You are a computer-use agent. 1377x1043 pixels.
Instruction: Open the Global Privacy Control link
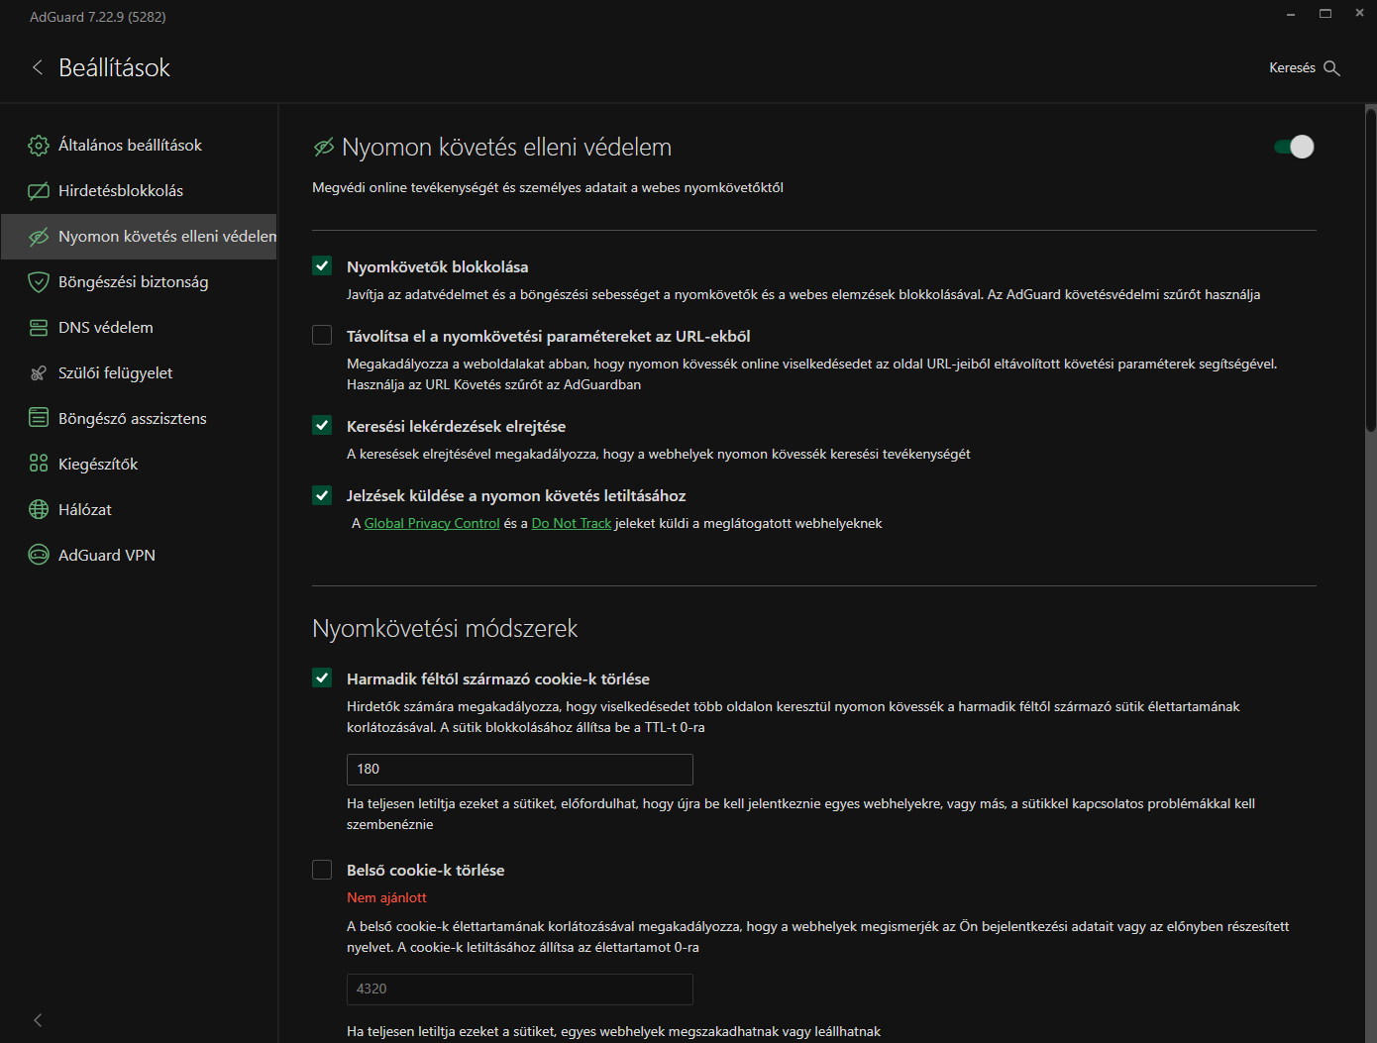coord(432,523)
